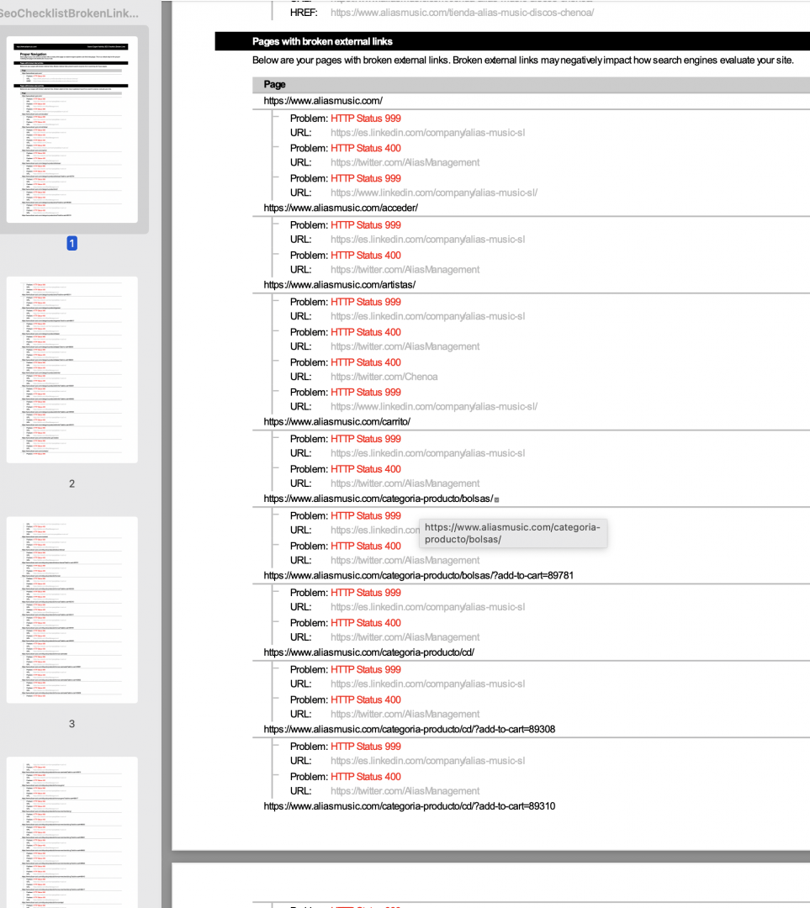The image size is (810, 908).
Task: Click the broken external links description paragraph
Action: coord(522,61)
